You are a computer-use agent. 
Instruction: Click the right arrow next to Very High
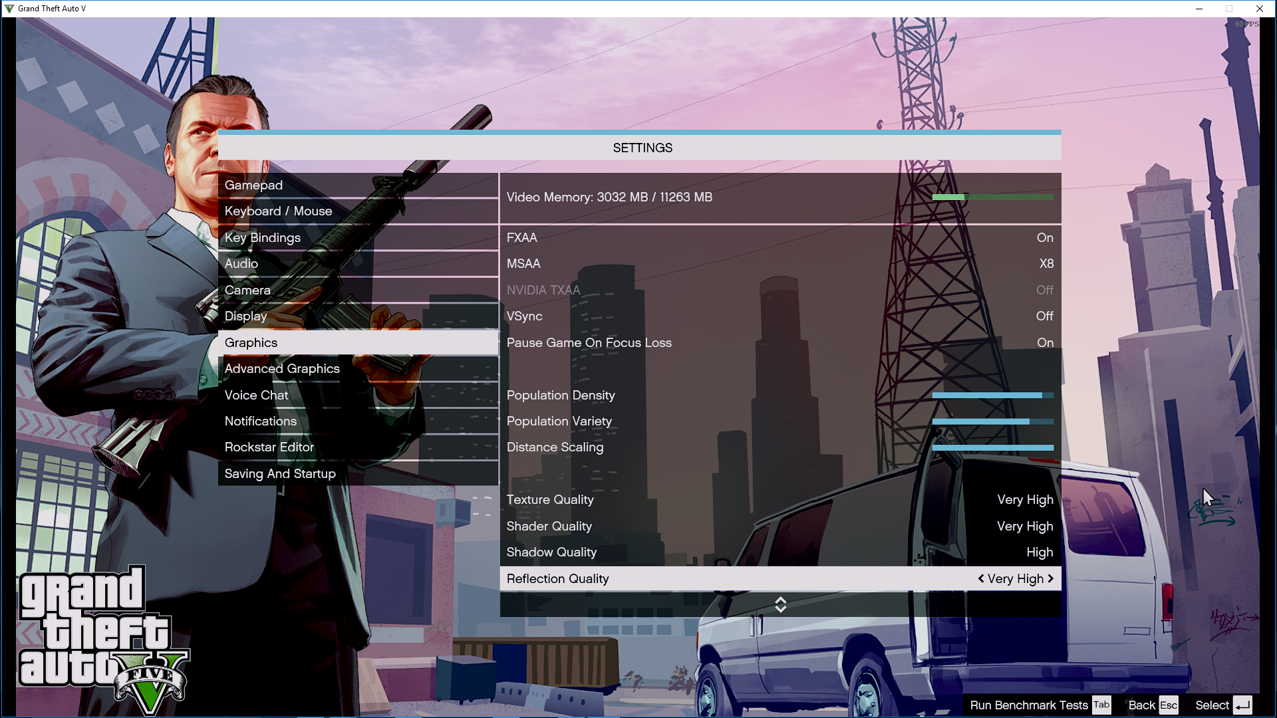click(1051, 578)
